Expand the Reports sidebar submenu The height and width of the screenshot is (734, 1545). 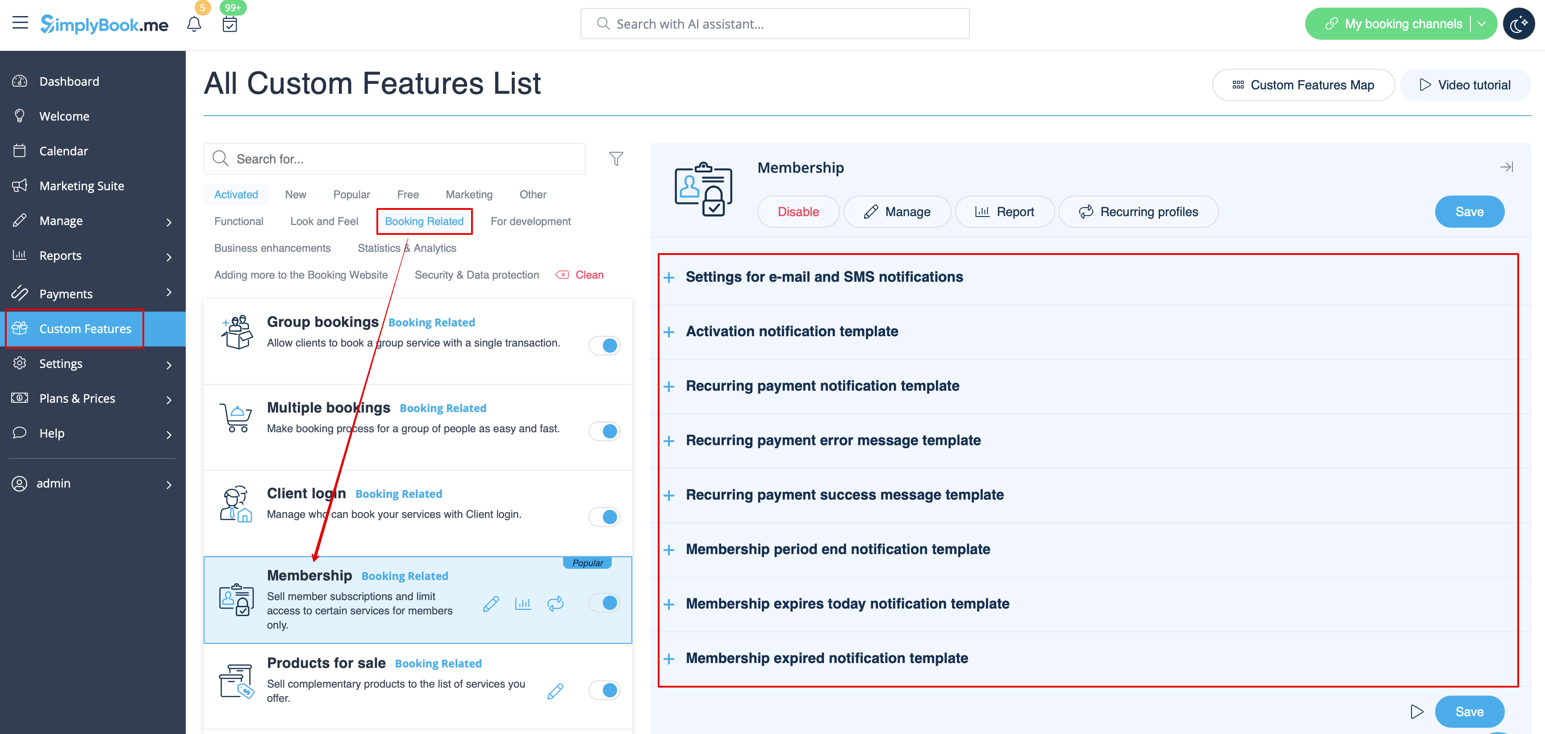click(x=168, y=257)
